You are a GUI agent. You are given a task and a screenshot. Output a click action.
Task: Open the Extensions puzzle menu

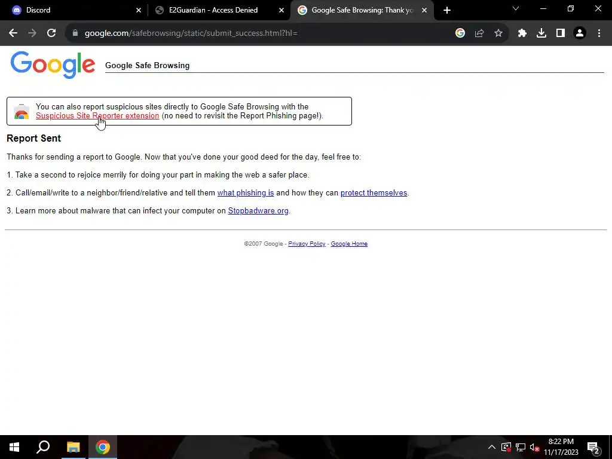pyautogui.click(x=522, y=33)
